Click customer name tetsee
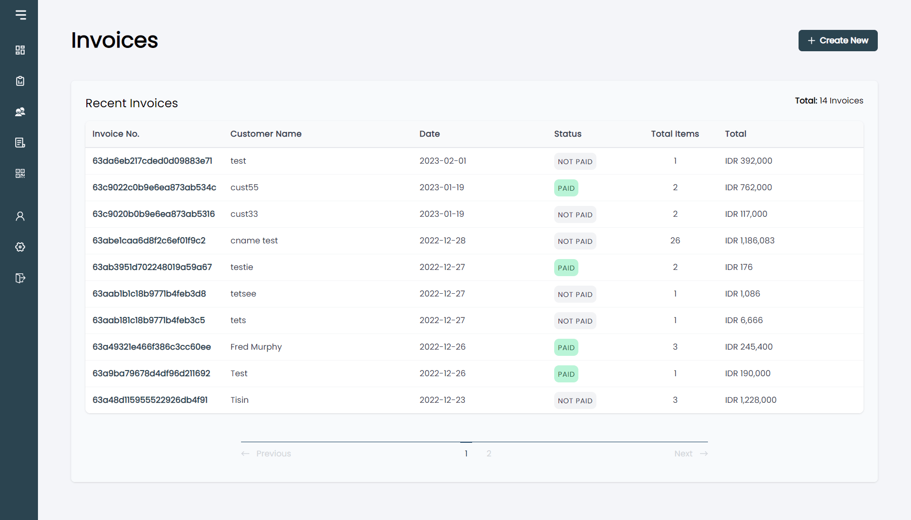Image resolution: width=911 pixels, height=520 pixels. [243, 294]
